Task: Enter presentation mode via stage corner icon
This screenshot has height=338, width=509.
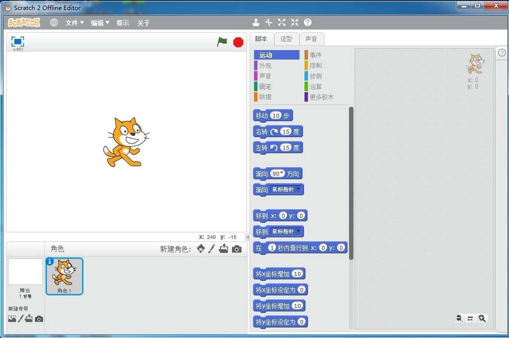Action: pyautogui.click(x=17, y=42)
